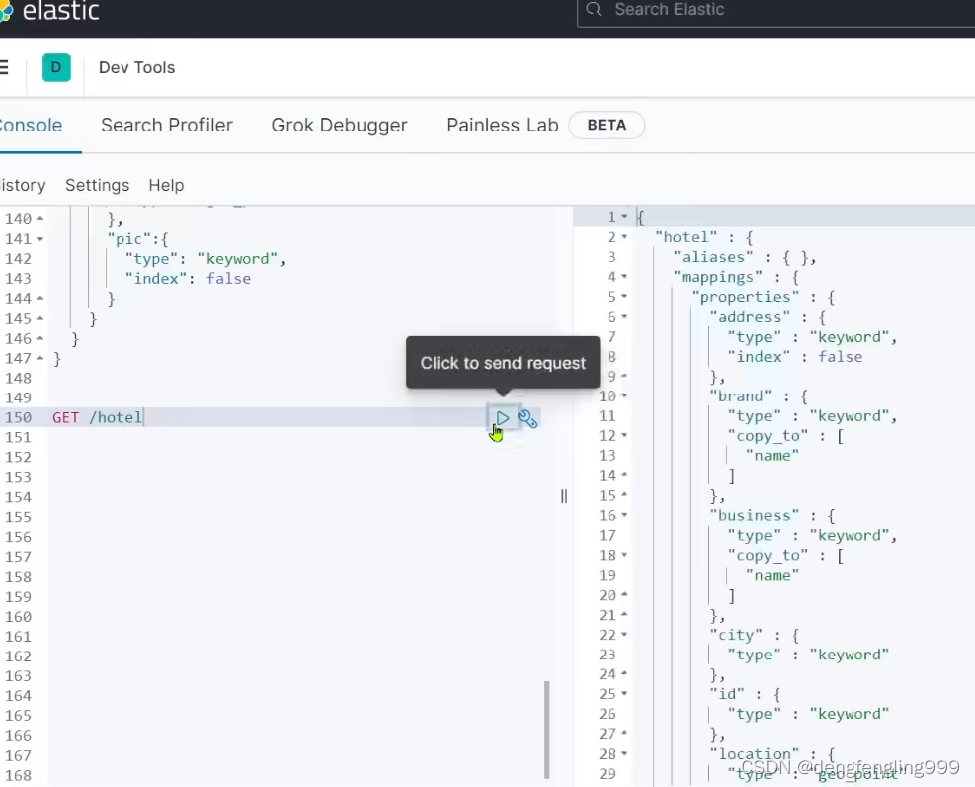Image resolution: width=975 pixels, height=787 pixels.
Task: Switch to the Painless Lab BETA tab
Action: 502,125
